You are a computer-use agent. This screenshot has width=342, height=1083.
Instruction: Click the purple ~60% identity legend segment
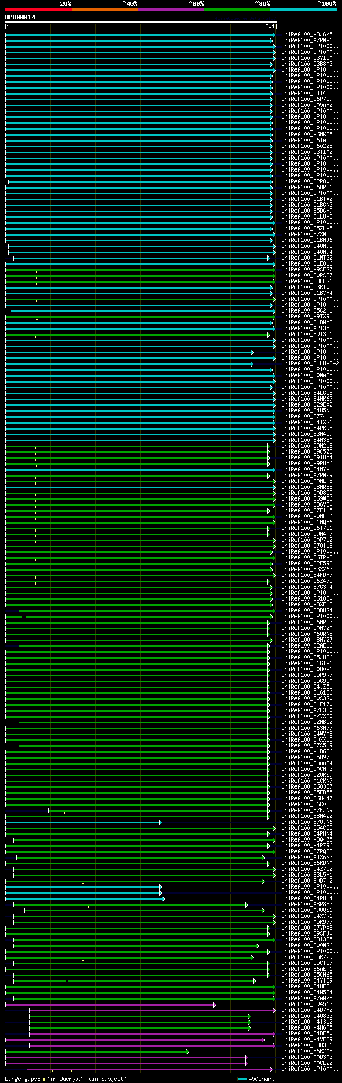click(x=171, y=9)
